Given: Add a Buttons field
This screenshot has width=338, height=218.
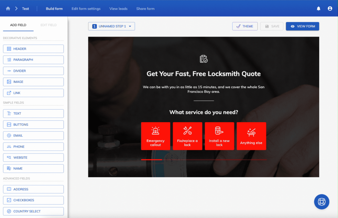Looking at the screenshot, I should tap(33, 125).
